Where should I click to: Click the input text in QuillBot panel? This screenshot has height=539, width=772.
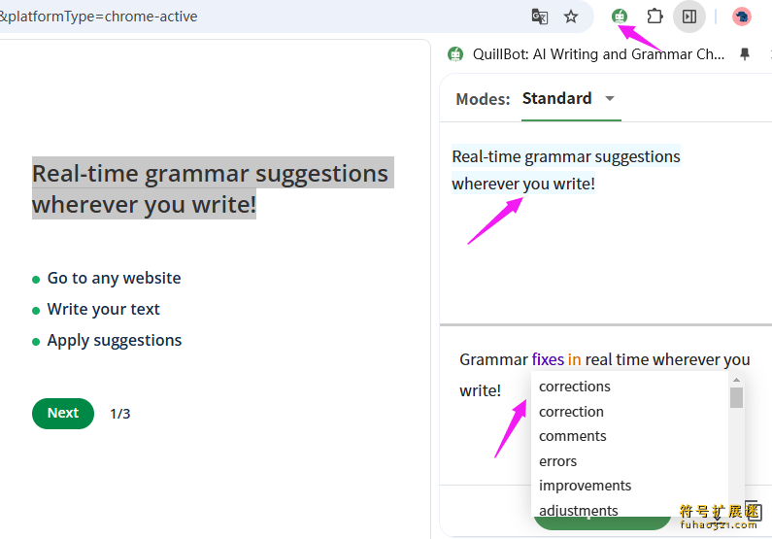click(x=566, y=170)
